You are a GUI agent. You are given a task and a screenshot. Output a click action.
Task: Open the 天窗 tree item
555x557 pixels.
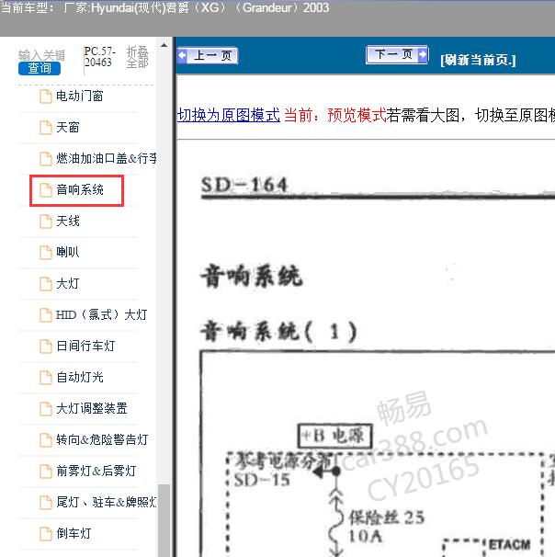[x=67, y=127]
